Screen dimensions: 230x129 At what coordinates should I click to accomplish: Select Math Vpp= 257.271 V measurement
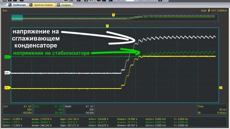coord(69,125)
